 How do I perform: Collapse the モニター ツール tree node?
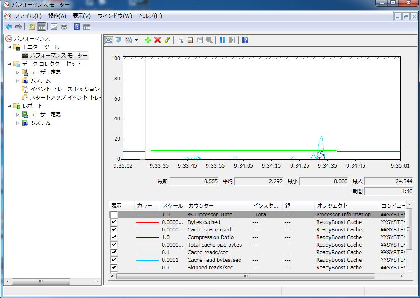point(9,47)
